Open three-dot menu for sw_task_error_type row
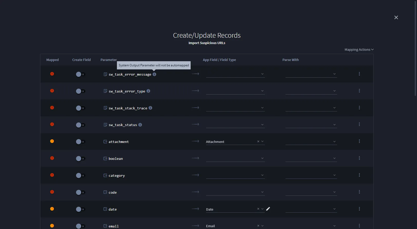The height and width of the screenshot is (229, 417). pos(359,91)
